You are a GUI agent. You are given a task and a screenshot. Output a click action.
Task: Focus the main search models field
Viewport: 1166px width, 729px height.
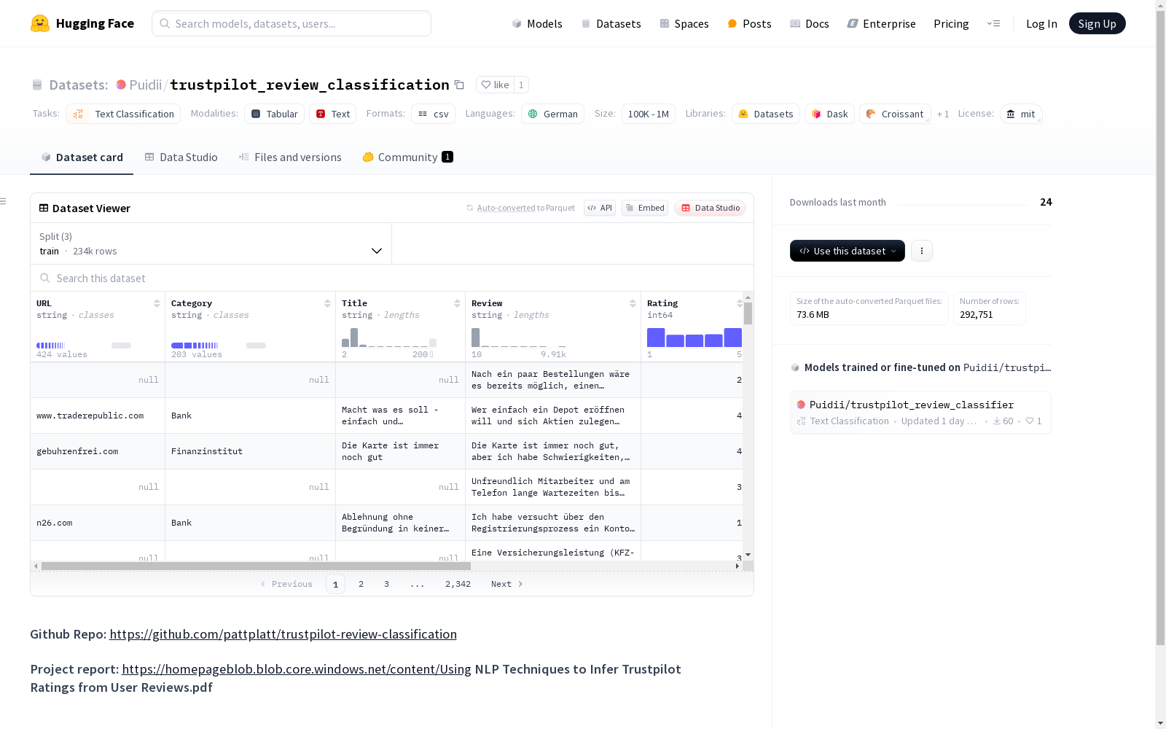click(291, 23)
